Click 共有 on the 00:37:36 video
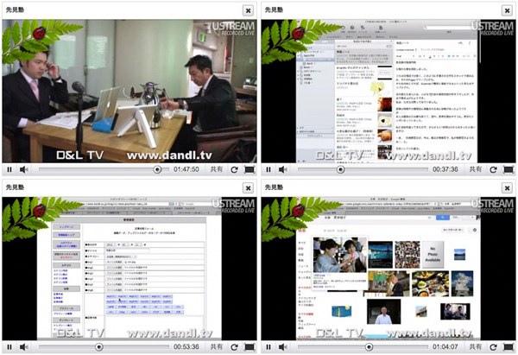The height and width of the screenshot is (355, 518). 475,169
